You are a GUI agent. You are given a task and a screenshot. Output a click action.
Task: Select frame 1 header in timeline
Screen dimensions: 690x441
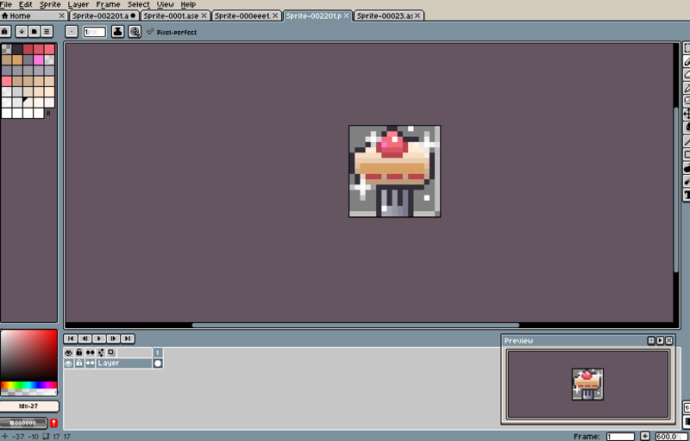pyautogui.click(x=158, y=352)
